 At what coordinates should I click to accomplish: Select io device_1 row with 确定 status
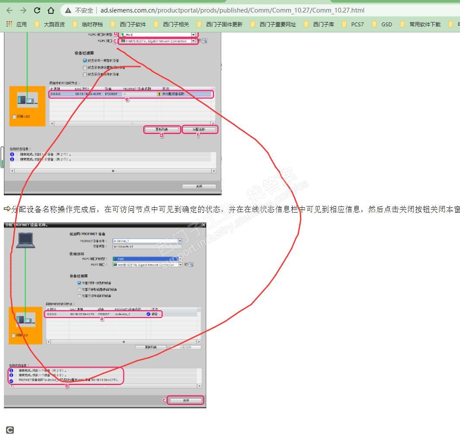click(x=103, y=314)
